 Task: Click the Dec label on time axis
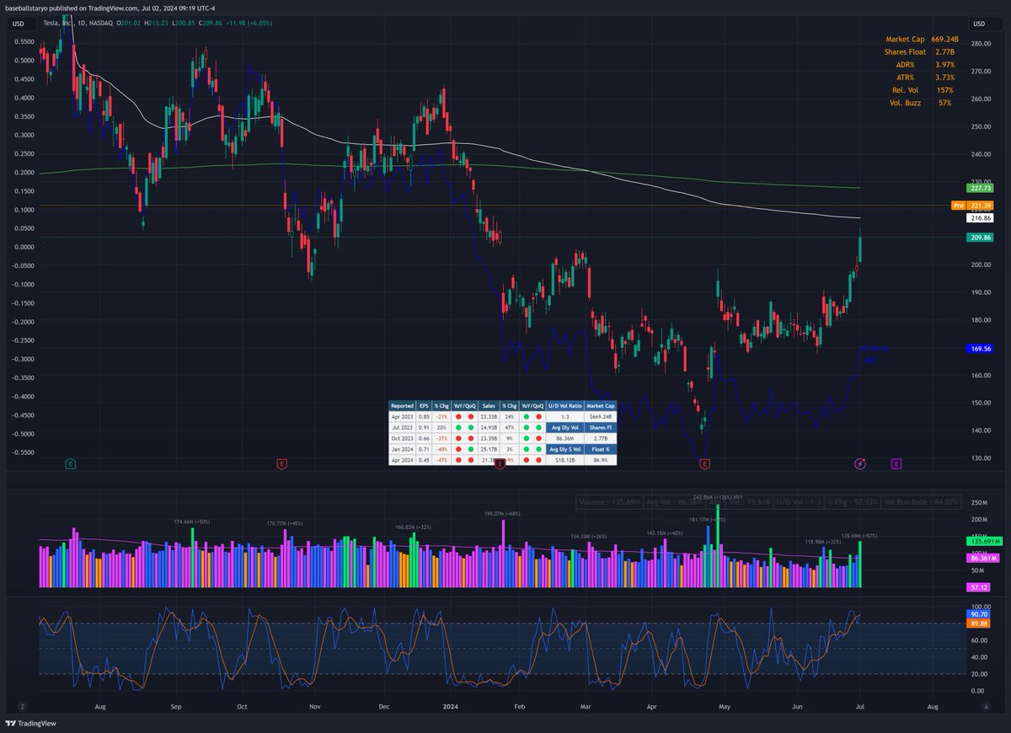pyautogui.click(x=383, y=708)
